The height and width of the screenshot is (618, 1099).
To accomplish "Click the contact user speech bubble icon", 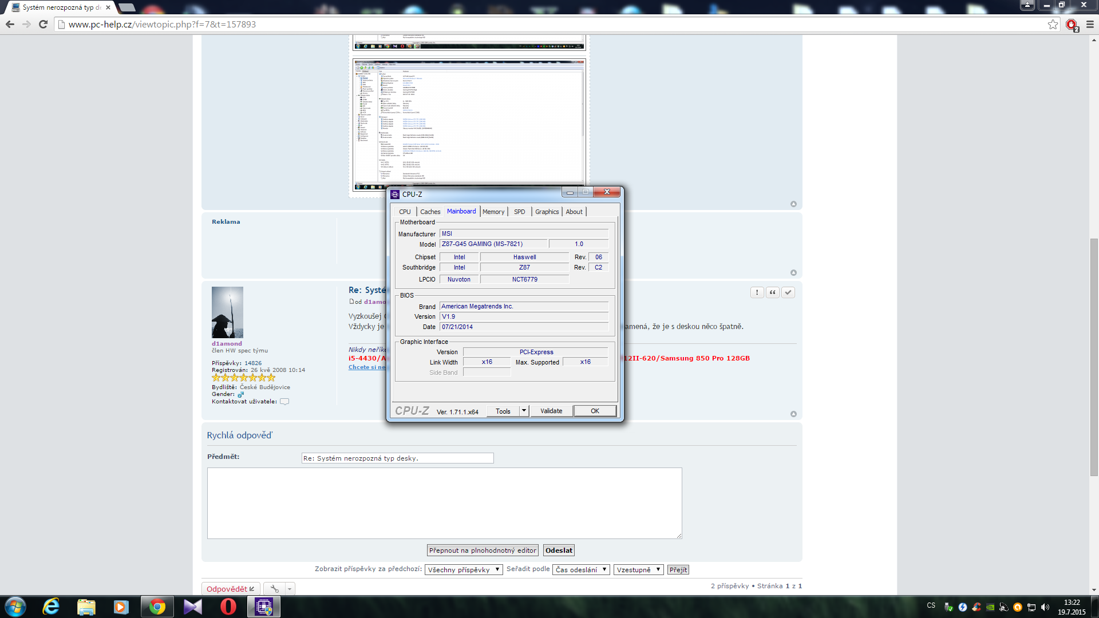I will pyautogui.click(x=284, y=402).
